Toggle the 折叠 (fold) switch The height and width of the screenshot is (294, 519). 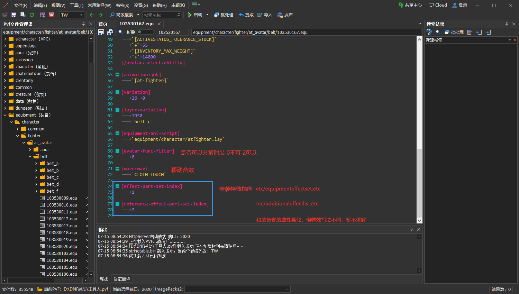coord(145,32)
